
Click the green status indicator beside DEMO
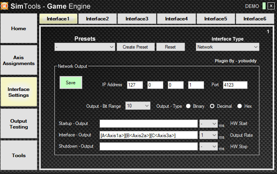click(264, 6)
